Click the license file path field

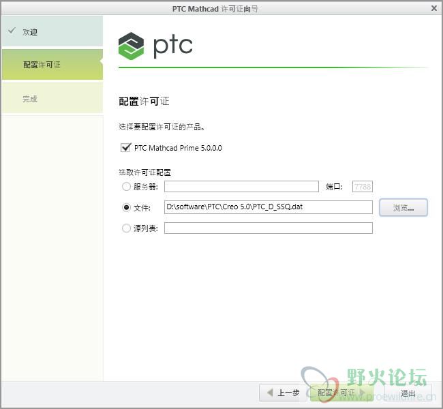(268, 207)
